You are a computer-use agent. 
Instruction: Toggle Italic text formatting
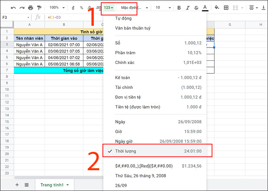pyautogui.click(x=188, y=7)
